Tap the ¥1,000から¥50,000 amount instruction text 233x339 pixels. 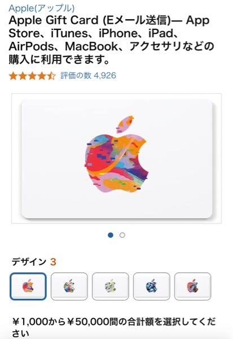tap(114, 327)
